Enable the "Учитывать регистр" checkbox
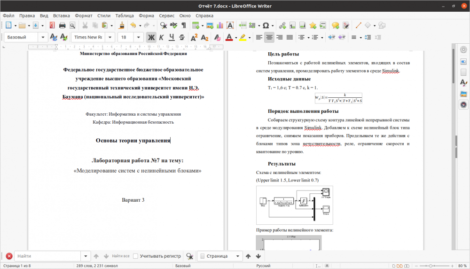The image size is (470, 269). (135, 256)
